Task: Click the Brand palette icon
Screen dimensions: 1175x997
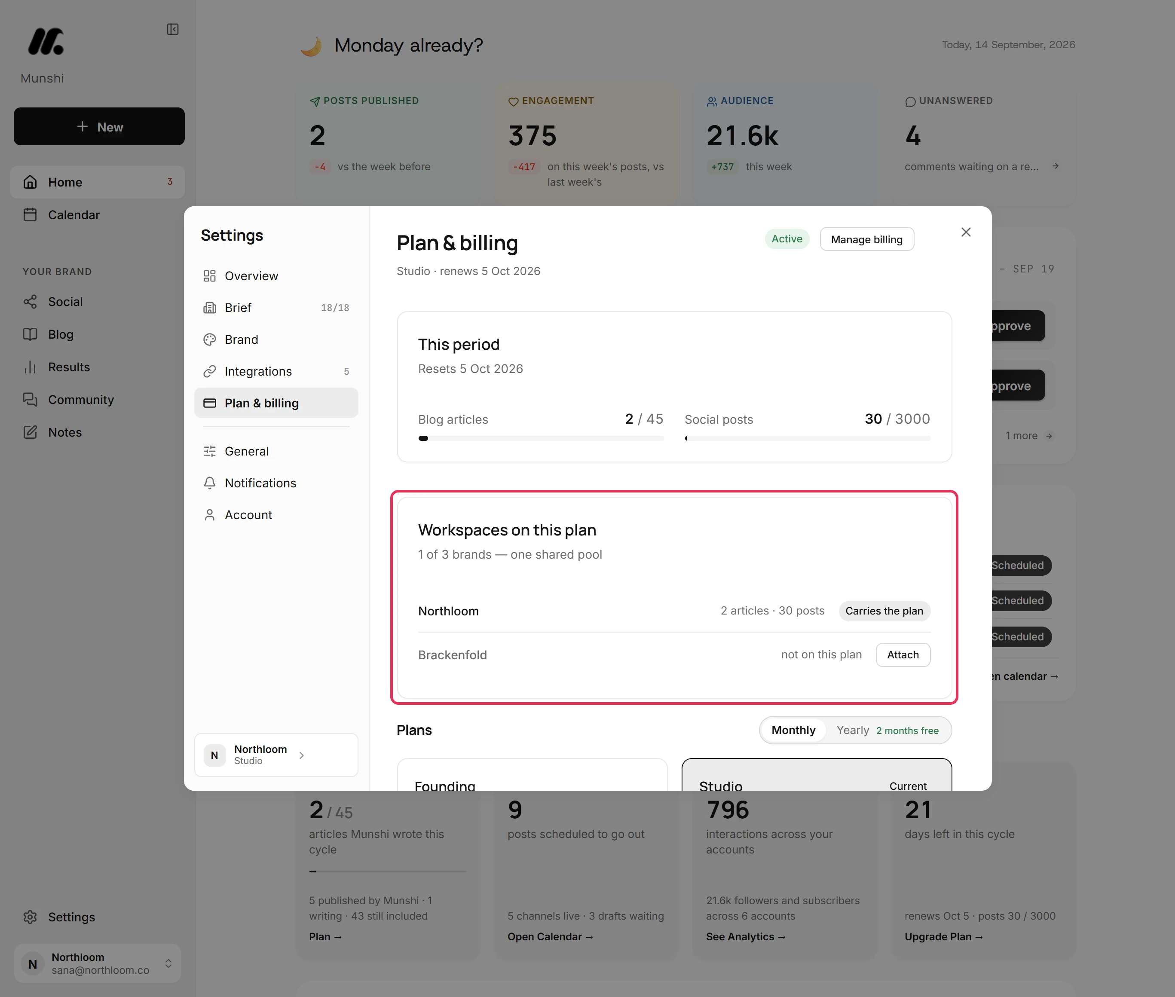Action: click(210, 339)
